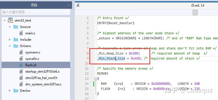Open the dropdown above the editor
This screenshot has height=100, width=218.
[x=195, y=12]
